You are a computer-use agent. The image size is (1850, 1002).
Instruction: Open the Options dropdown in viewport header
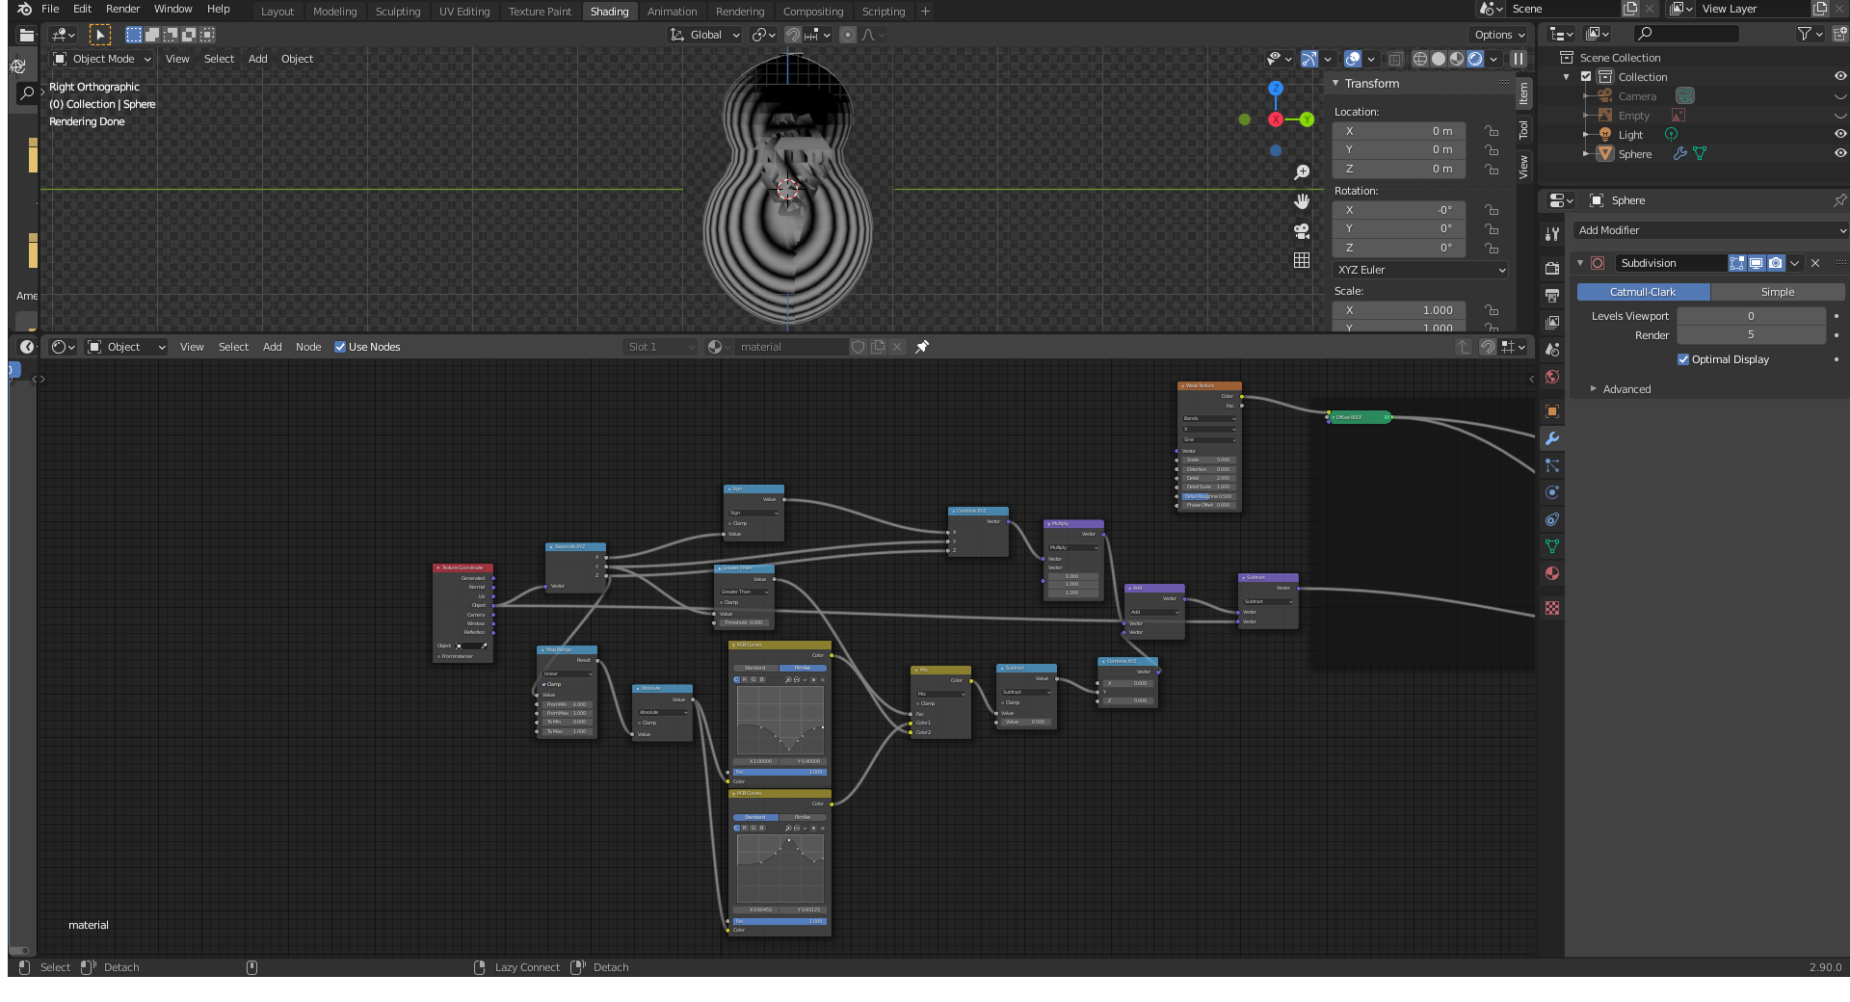pyautogui.click(x=1500, y=35)
